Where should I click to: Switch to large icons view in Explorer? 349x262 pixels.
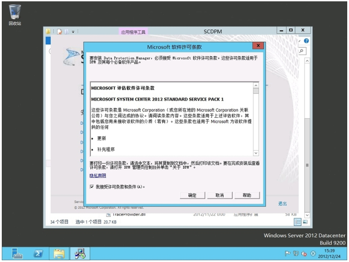coord(305,222)
